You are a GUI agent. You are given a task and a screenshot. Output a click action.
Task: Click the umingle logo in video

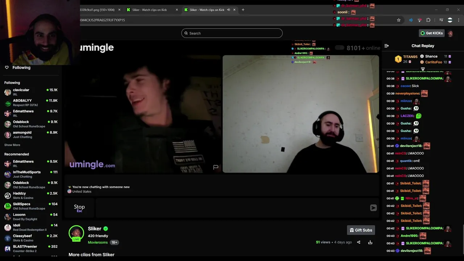pyautogui.click(x=92, y=165)
